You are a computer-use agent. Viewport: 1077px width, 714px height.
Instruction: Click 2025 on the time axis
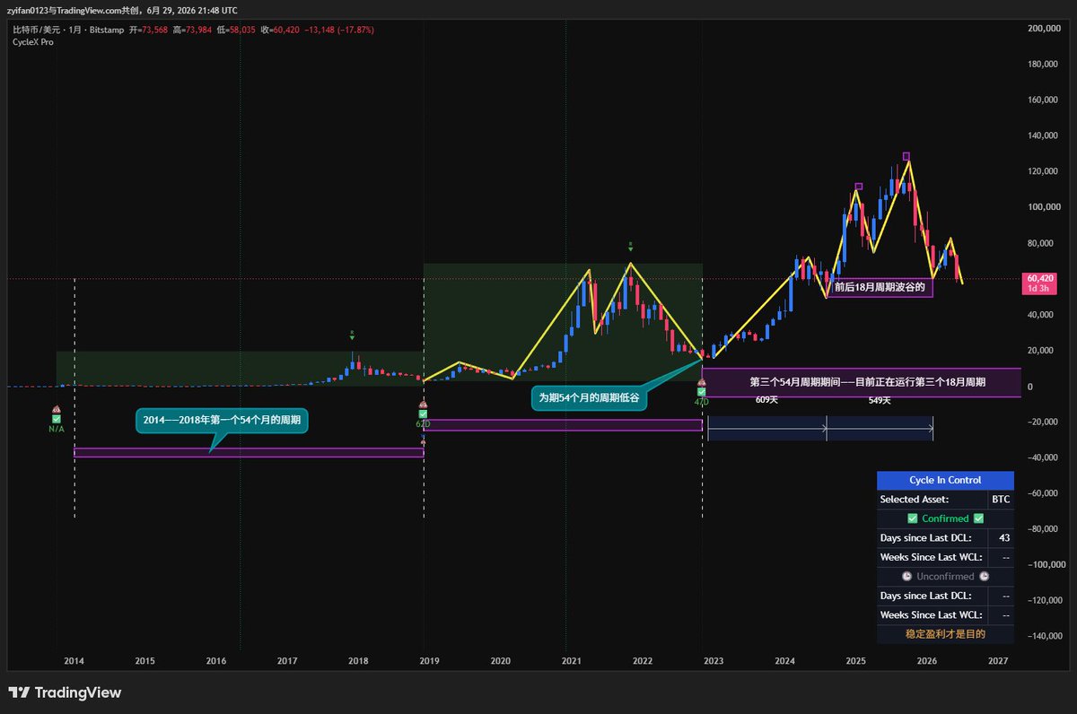[855, 661]
